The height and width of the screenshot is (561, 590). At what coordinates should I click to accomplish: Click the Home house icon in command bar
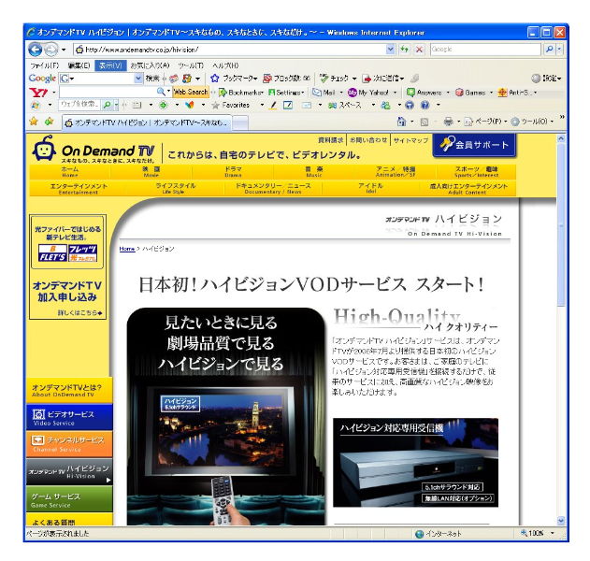point(402,122)
